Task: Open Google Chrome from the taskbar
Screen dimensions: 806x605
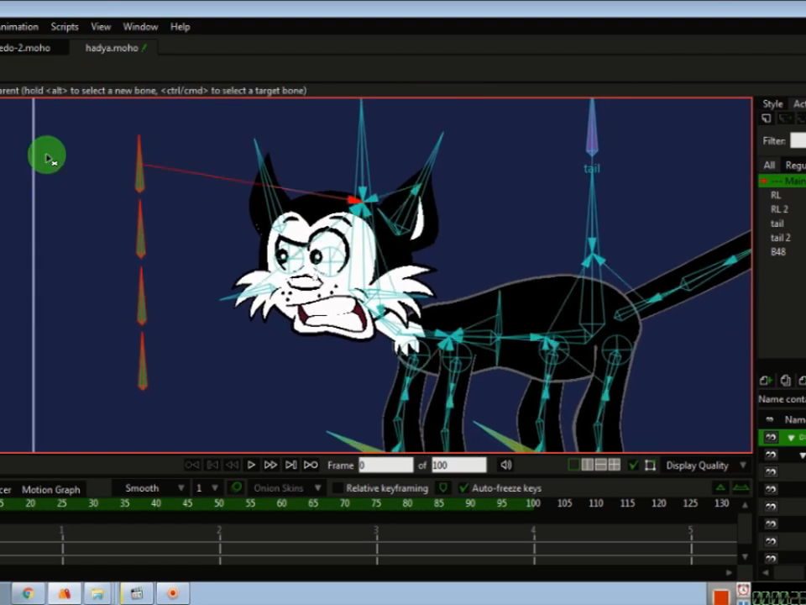Action: [29, 593]
